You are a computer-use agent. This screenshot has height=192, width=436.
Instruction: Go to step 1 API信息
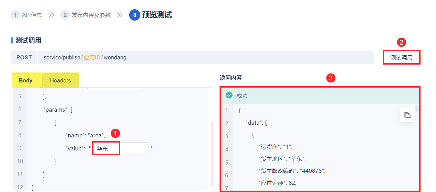point(27,15)
